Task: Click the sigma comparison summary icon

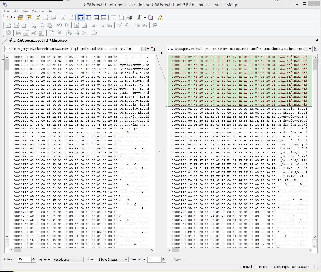Action: tap(113, 18)
